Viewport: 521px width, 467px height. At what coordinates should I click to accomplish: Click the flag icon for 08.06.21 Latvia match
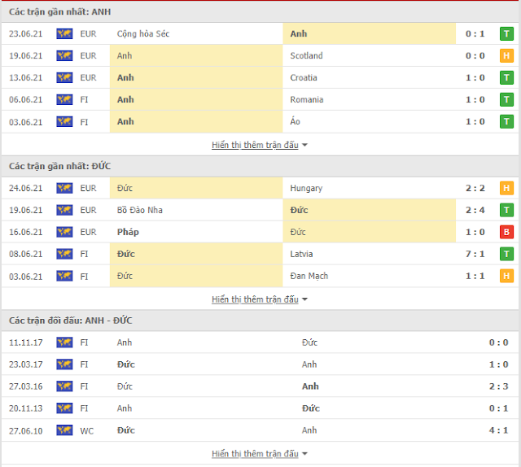tap(64, 254)
